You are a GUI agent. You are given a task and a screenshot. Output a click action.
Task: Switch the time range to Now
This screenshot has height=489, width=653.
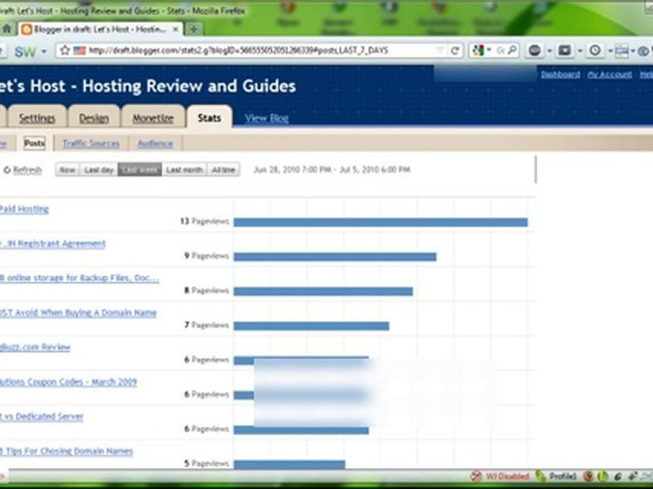point(67,170)
